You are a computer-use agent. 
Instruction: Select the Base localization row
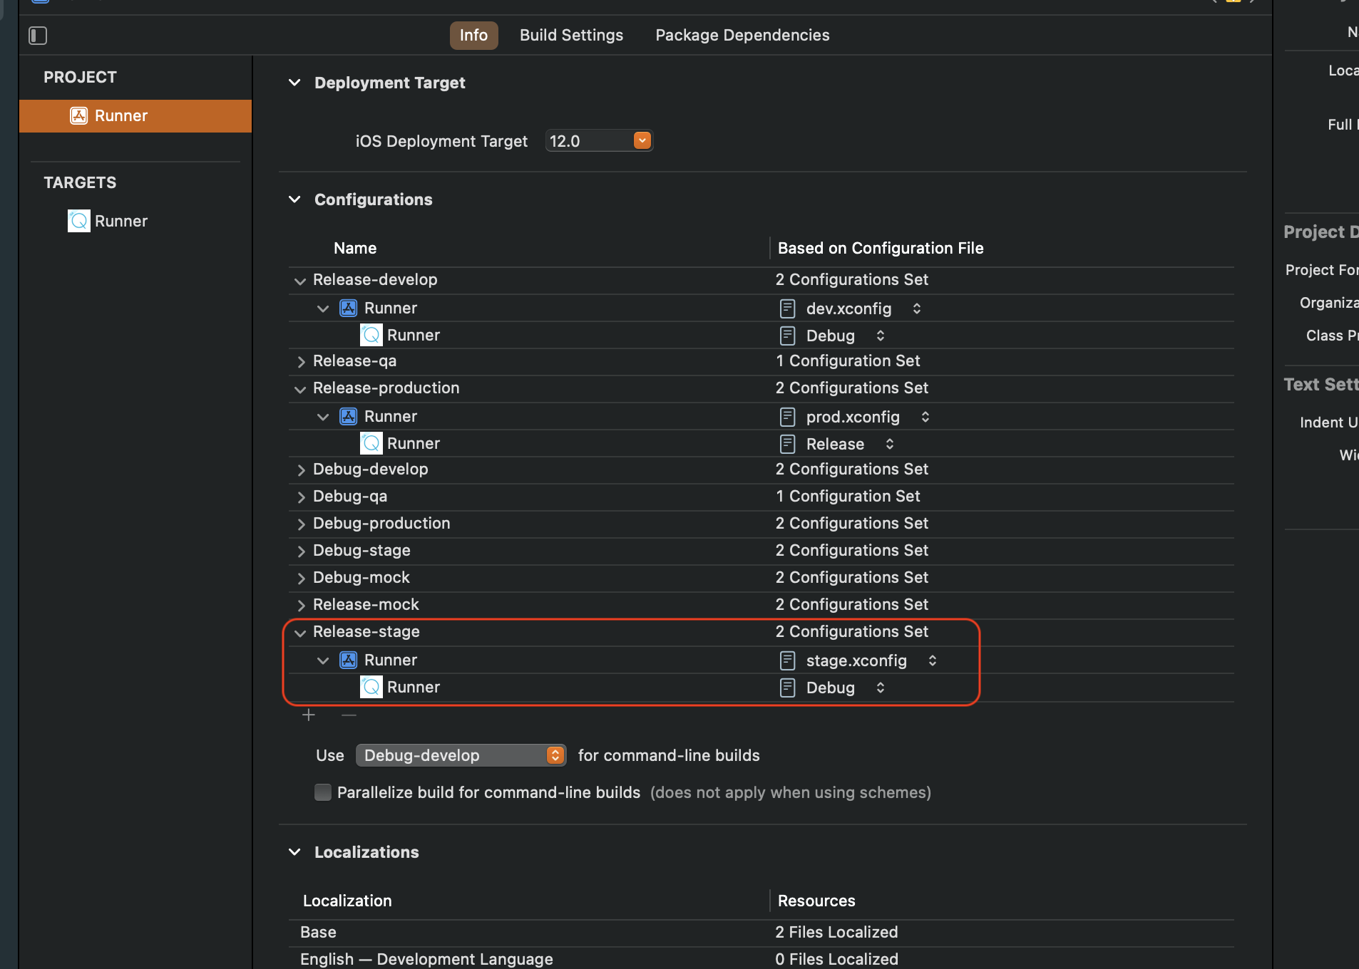(x=318, y=932)
